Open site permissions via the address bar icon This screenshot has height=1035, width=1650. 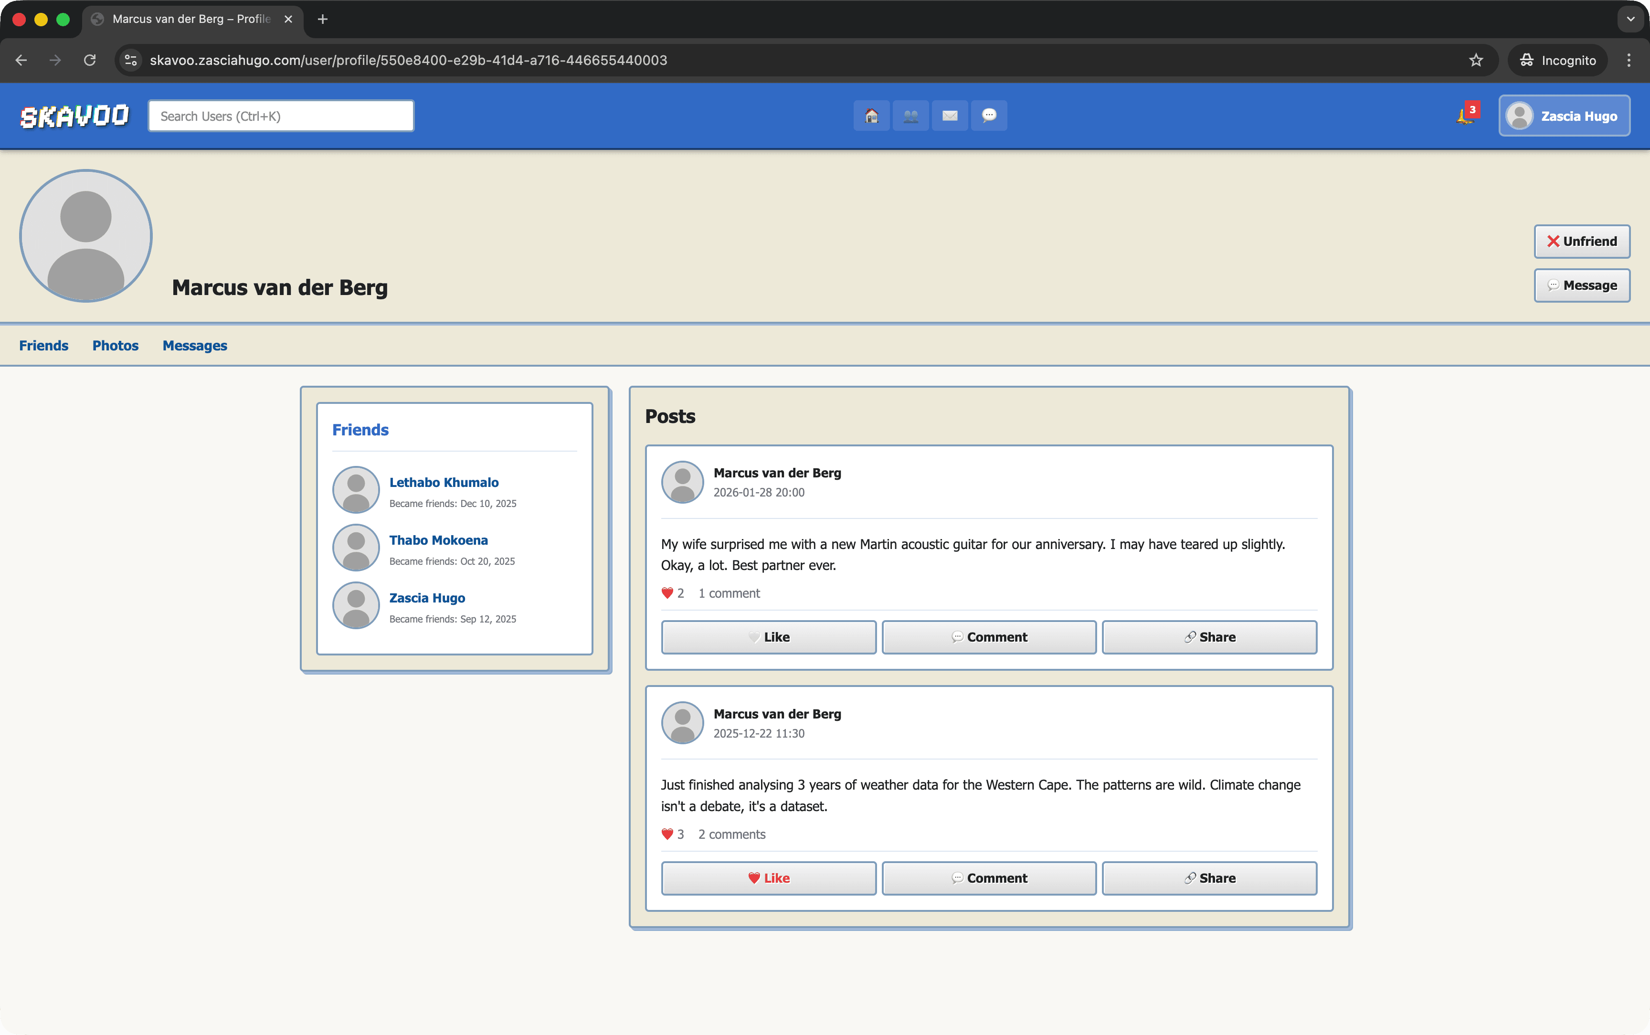131,60
